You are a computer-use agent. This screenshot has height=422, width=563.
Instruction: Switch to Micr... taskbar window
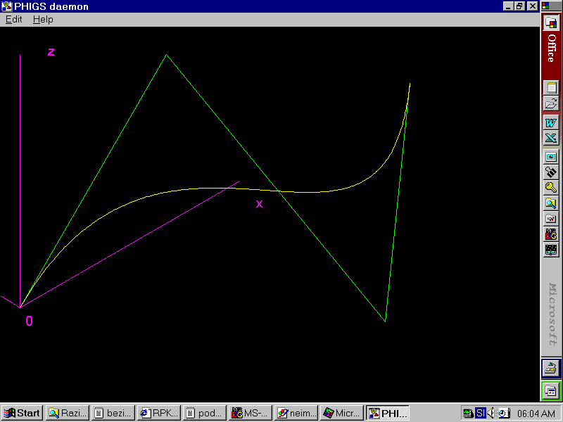[x=342, y=413]
